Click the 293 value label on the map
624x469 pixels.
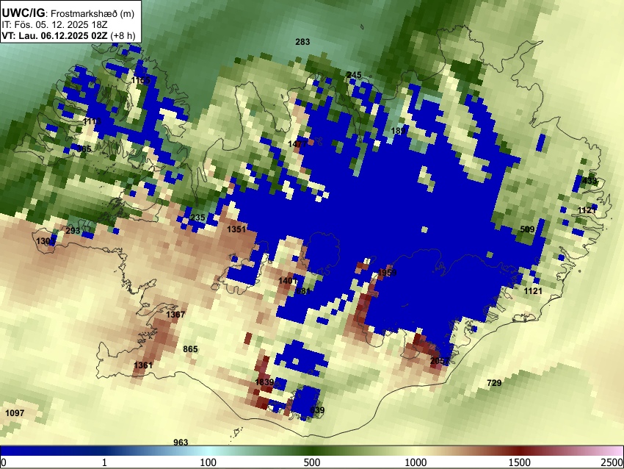click(x=73, y=231)
